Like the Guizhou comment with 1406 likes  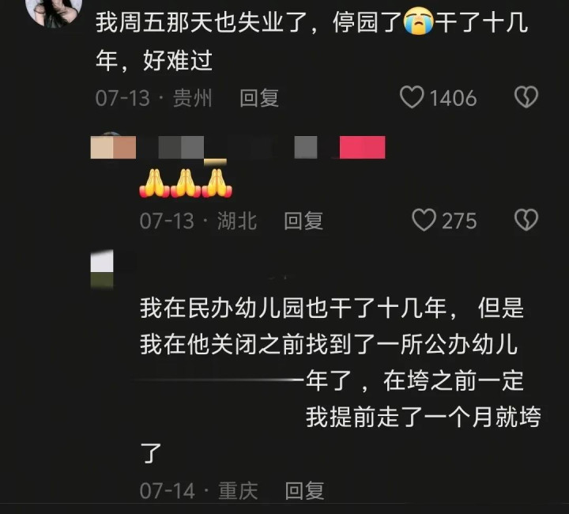click(x=412, y=97)
